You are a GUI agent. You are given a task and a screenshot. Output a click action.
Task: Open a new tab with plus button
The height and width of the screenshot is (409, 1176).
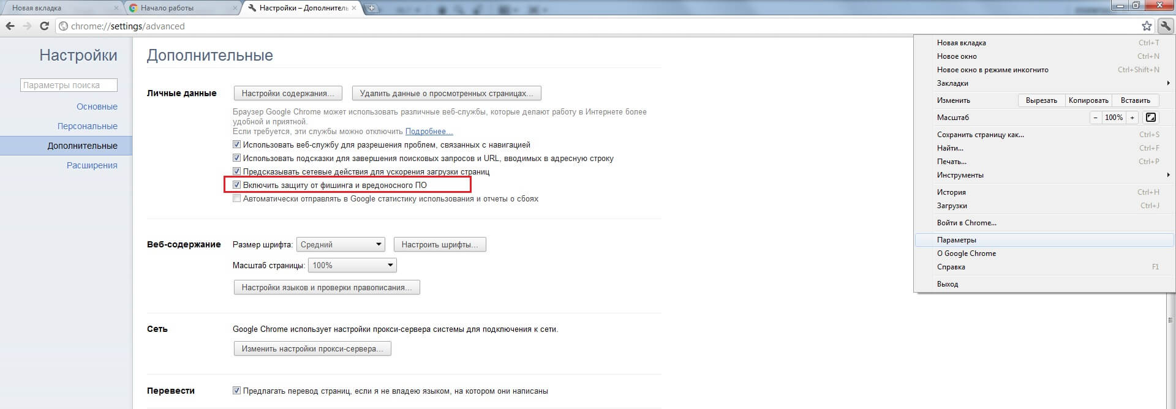pos(371,8)
